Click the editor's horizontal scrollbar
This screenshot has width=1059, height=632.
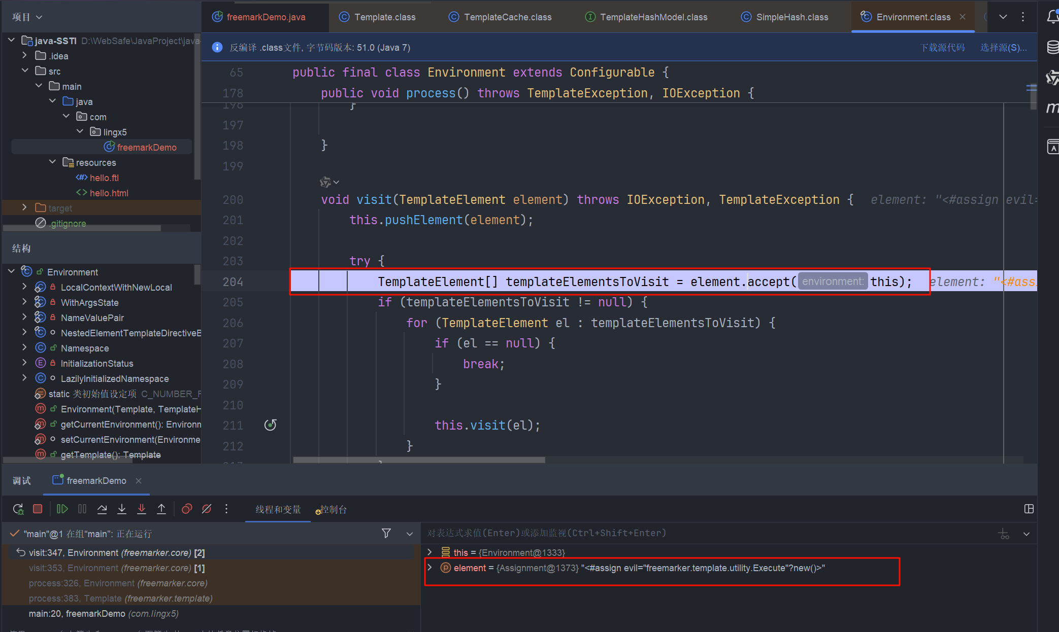pyautogui.click(x=419, y=460)
